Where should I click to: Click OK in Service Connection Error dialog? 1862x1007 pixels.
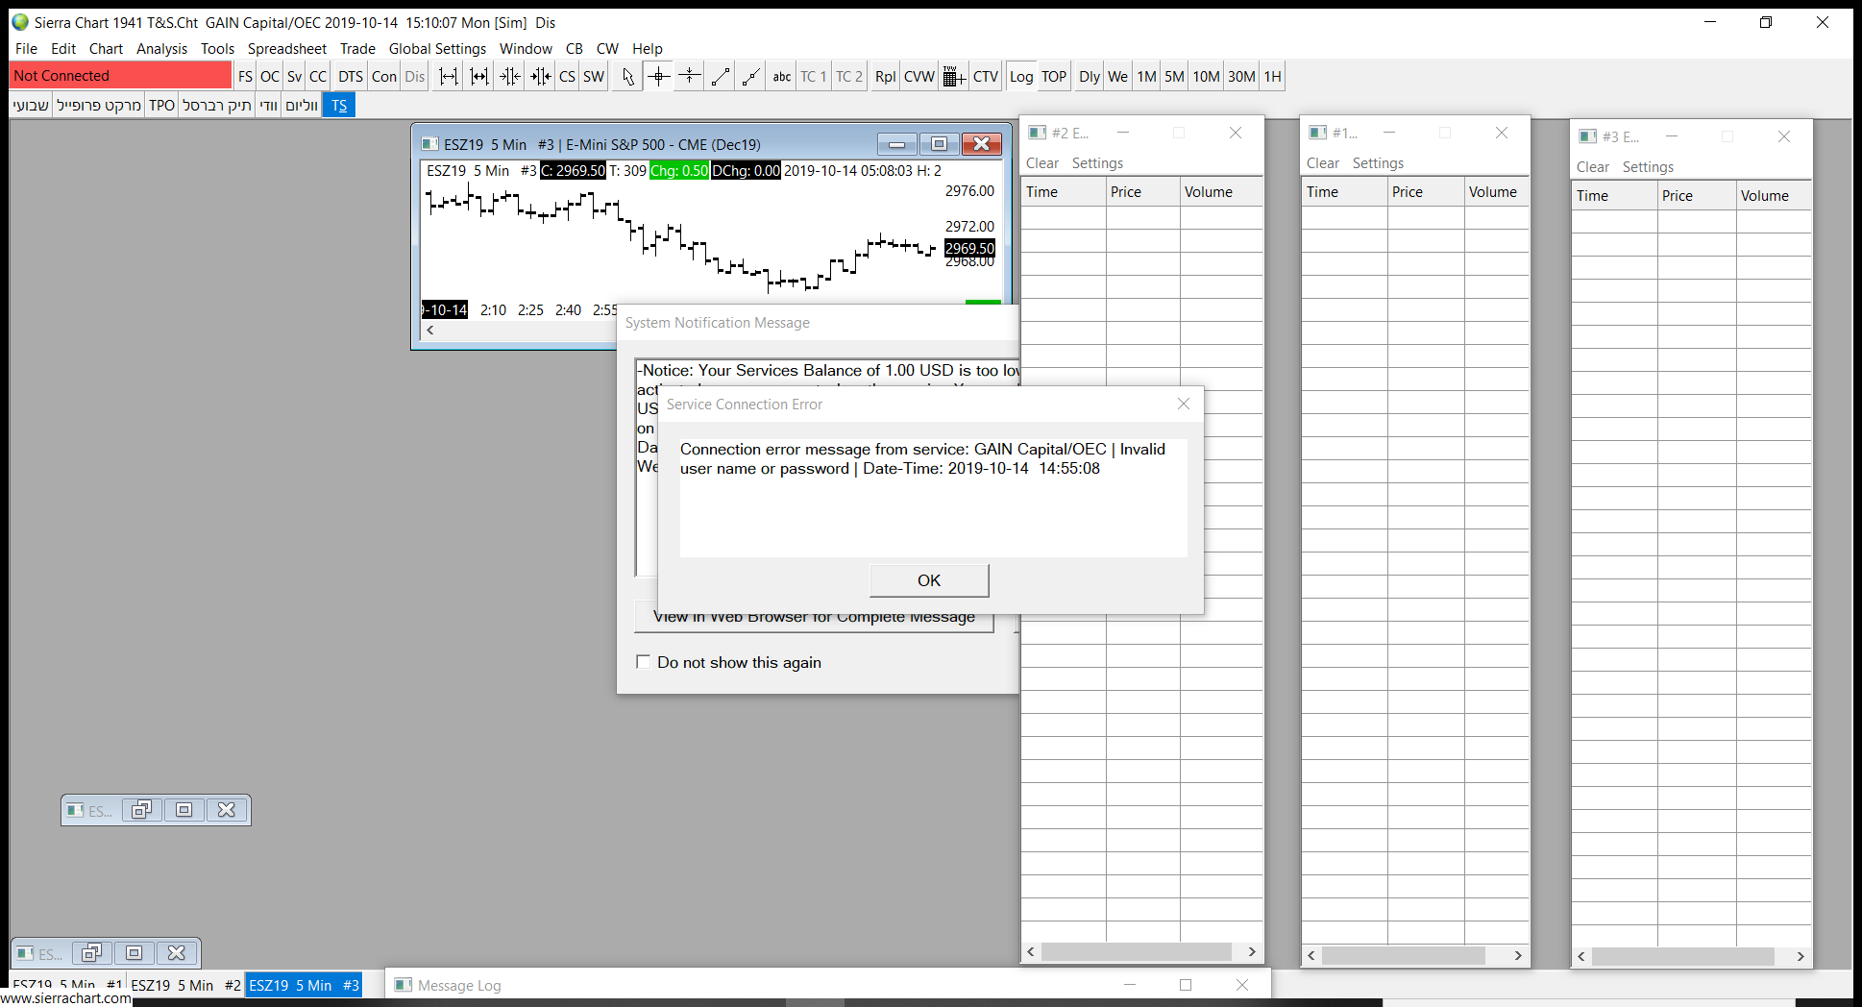(929, 580)
